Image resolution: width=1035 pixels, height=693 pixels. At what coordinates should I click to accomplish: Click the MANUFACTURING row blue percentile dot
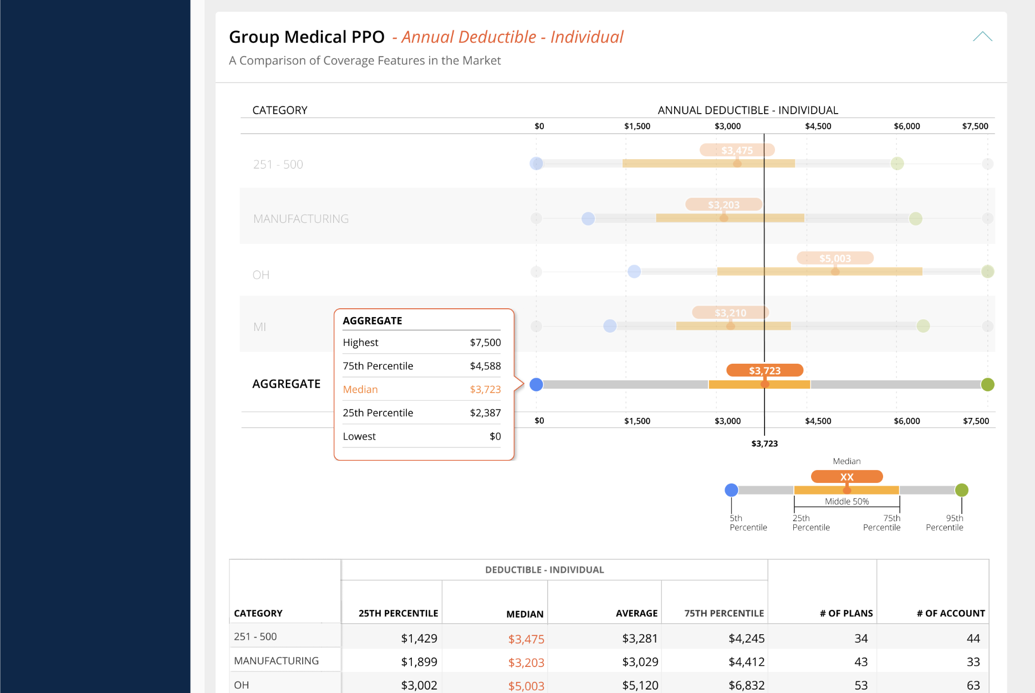pyautogui.click(x=588, y=218)
